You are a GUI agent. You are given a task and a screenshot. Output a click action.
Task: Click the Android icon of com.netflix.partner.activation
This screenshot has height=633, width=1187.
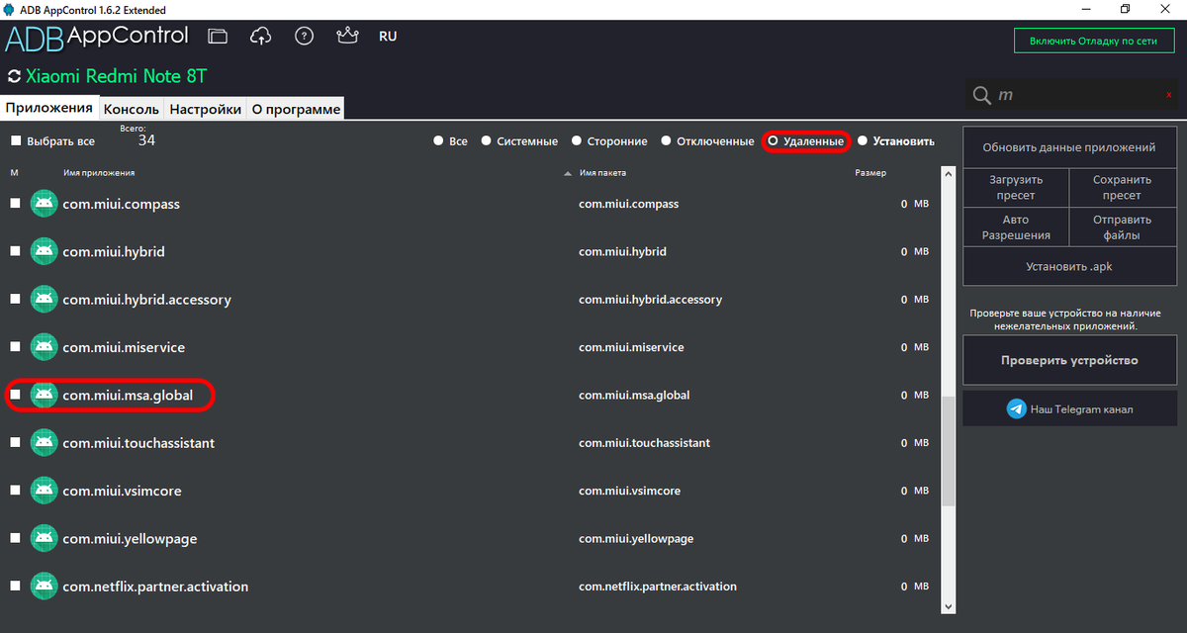pyautogui.click(x=44, y=587)
